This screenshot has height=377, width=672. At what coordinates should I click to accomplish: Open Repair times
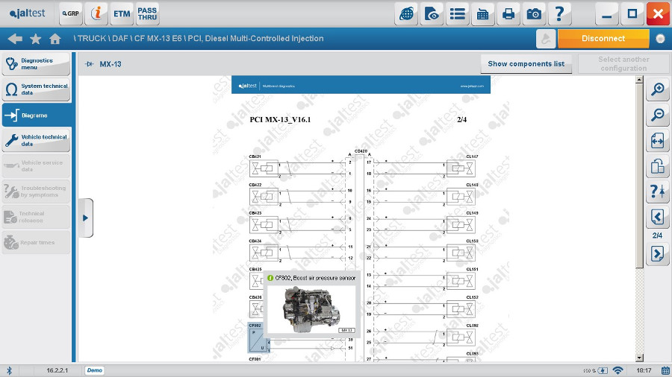tap(36, 242)
